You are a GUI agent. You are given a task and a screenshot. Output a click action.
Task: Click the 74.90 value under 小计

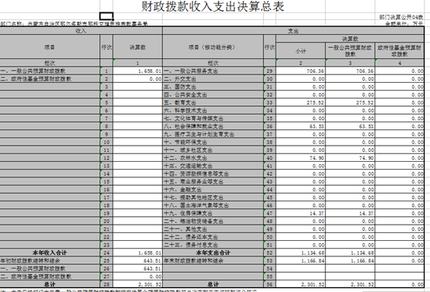300,158
